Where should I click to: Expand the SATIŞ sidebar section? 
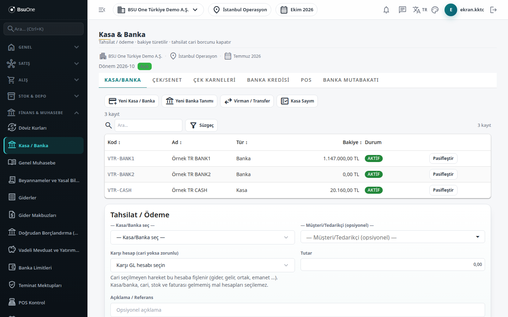point(44,63)
